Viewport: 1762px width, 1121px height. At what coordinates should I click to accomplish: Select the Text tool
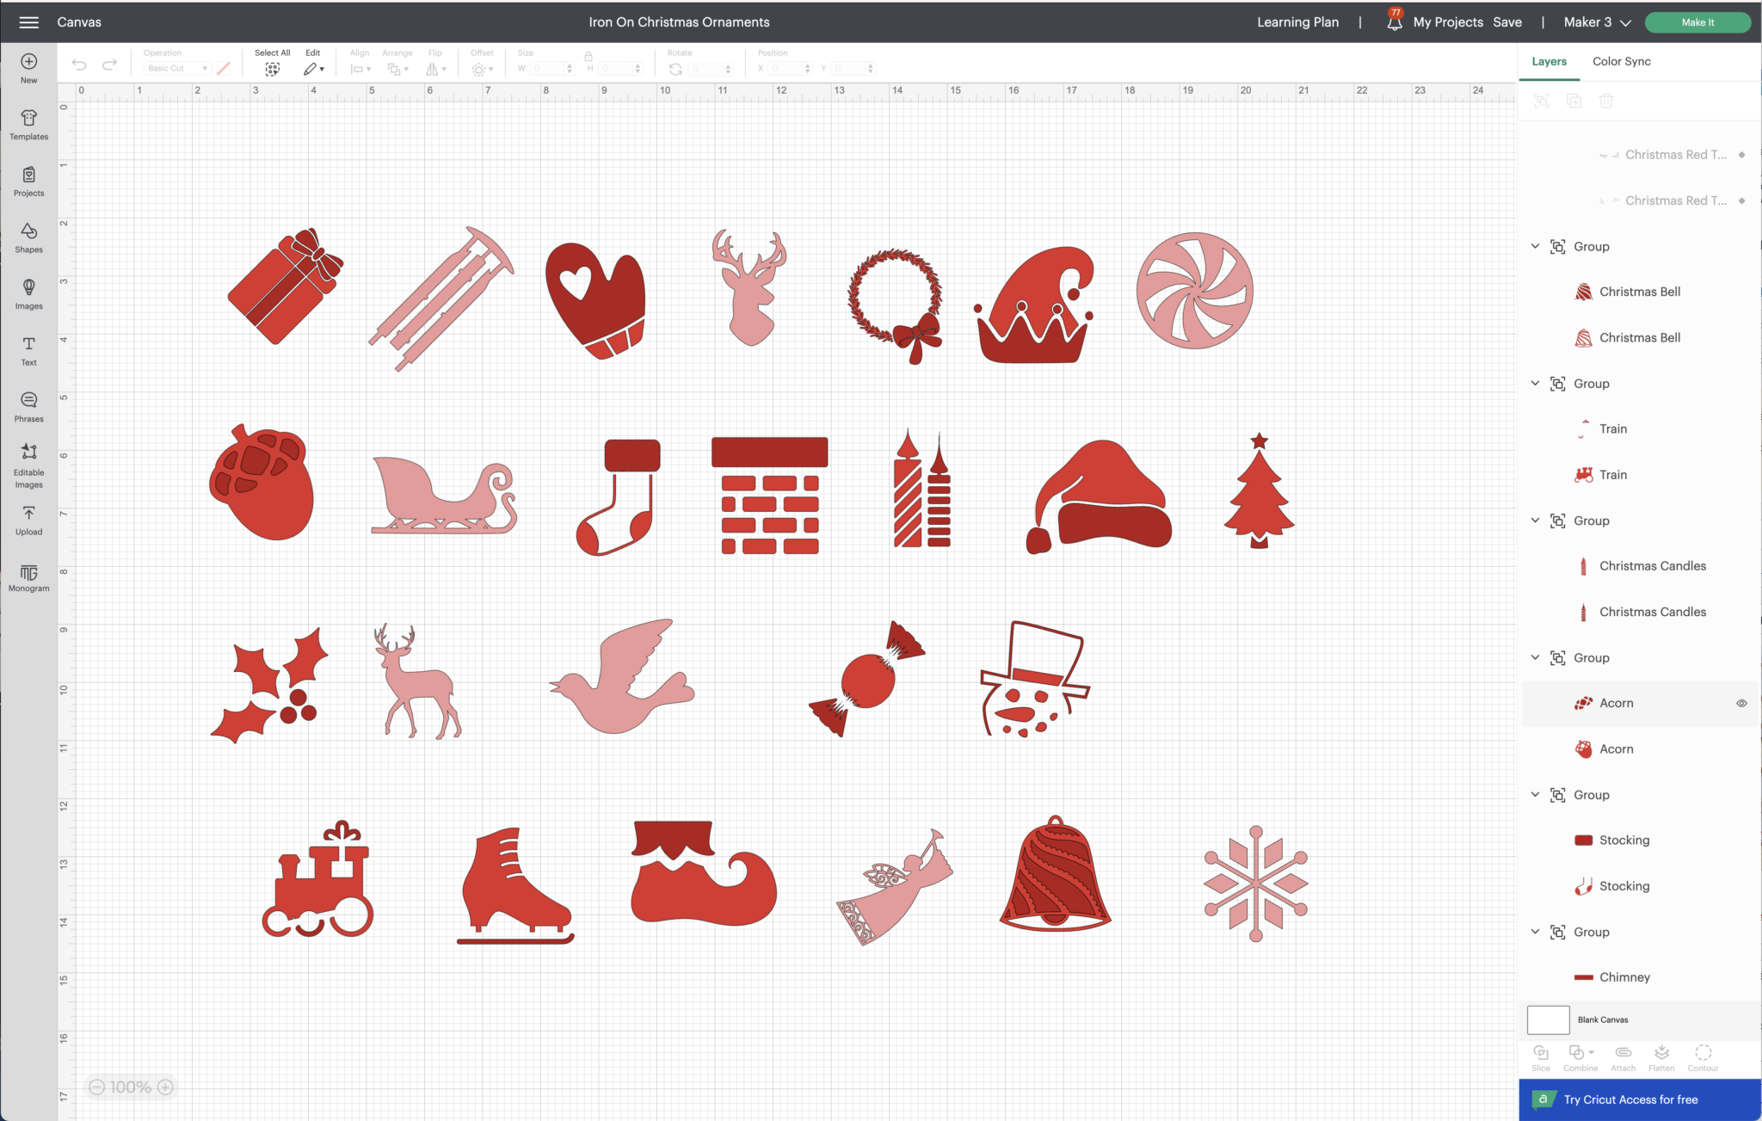(x=28, y=350)
